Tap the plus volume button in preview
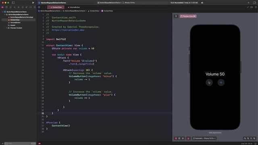 [221, 83]
